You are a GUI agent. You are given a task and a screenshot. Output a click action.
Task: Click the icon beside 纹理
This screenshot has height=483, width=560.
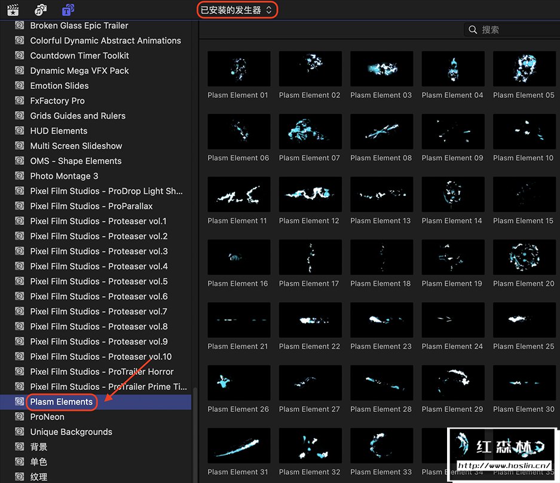[20, 476]
